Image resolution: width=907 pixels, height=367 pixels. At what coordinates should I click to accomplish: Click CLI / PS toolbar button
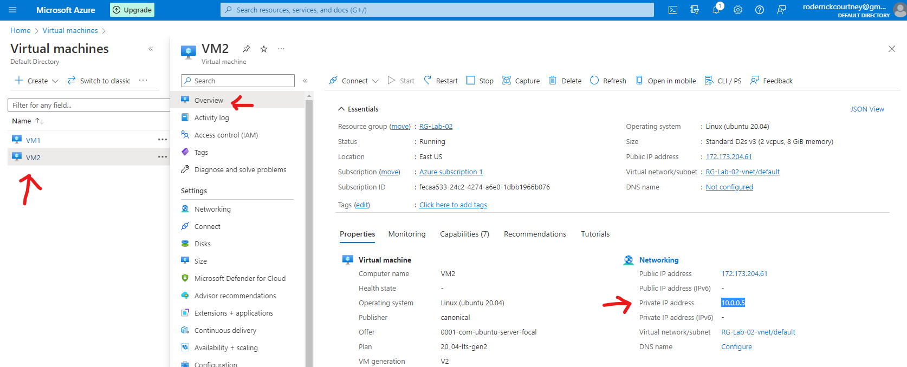point(723,81)
